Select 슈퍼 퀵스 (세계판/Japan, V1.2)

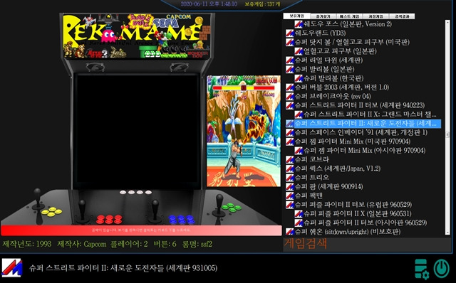(x=338, y=169)
